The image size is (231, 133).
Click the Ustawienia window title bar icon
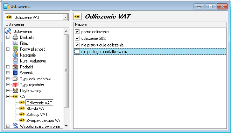click(6, 7)
